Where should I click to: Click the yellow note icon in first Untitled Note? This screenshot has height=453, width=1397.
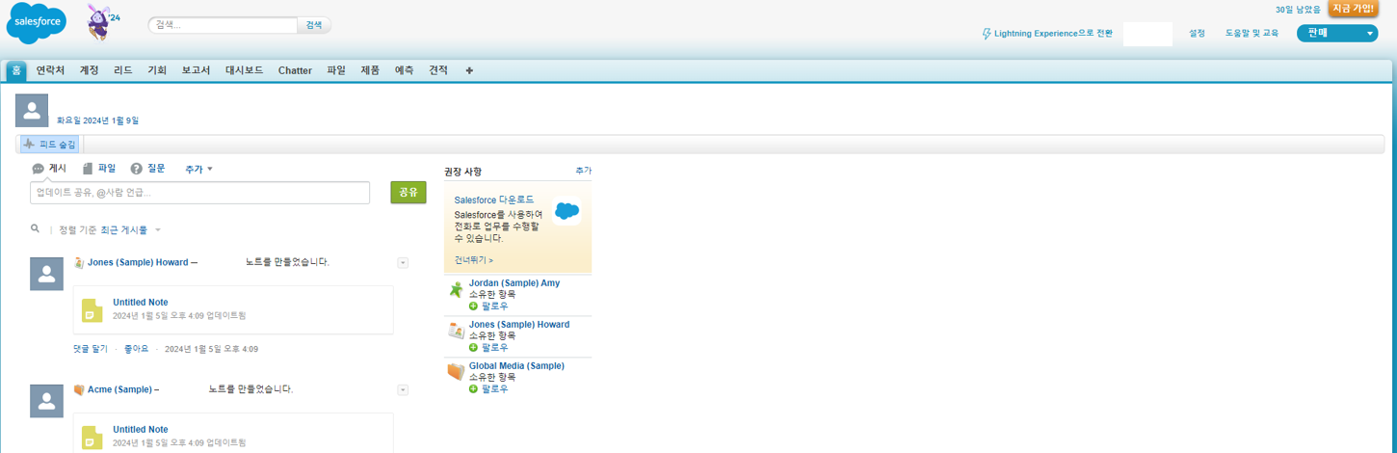(92, 310)
